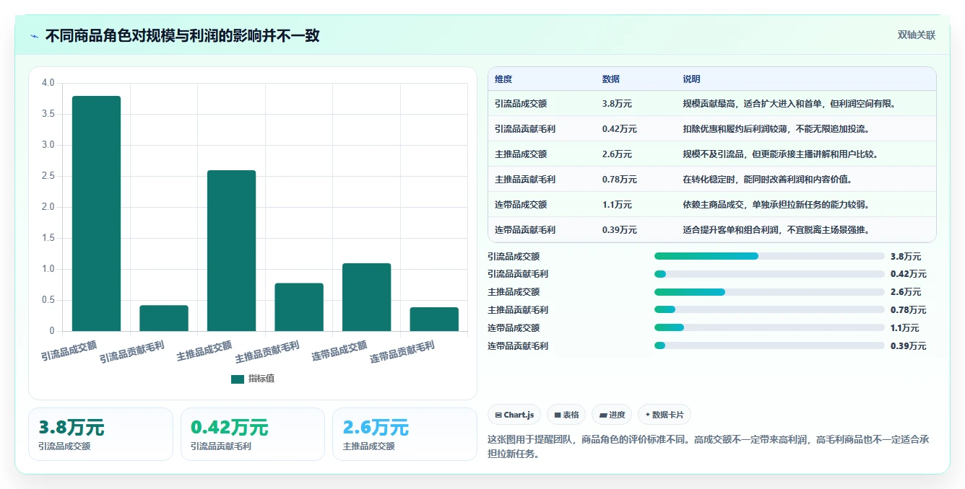This screenshot has height=489, width=965.
Task: Click the 主推品成交额 bar in chart
Action: (231, 251)
